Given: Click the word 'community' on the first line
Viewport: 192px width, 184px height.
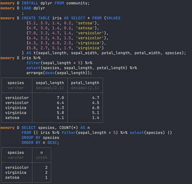Looking at the screenshot, I should pyautogui.click(x=77, y=3).
